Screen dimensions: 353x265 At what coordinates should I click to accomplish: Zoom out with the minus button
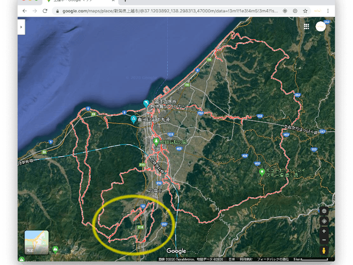point(324,240)
